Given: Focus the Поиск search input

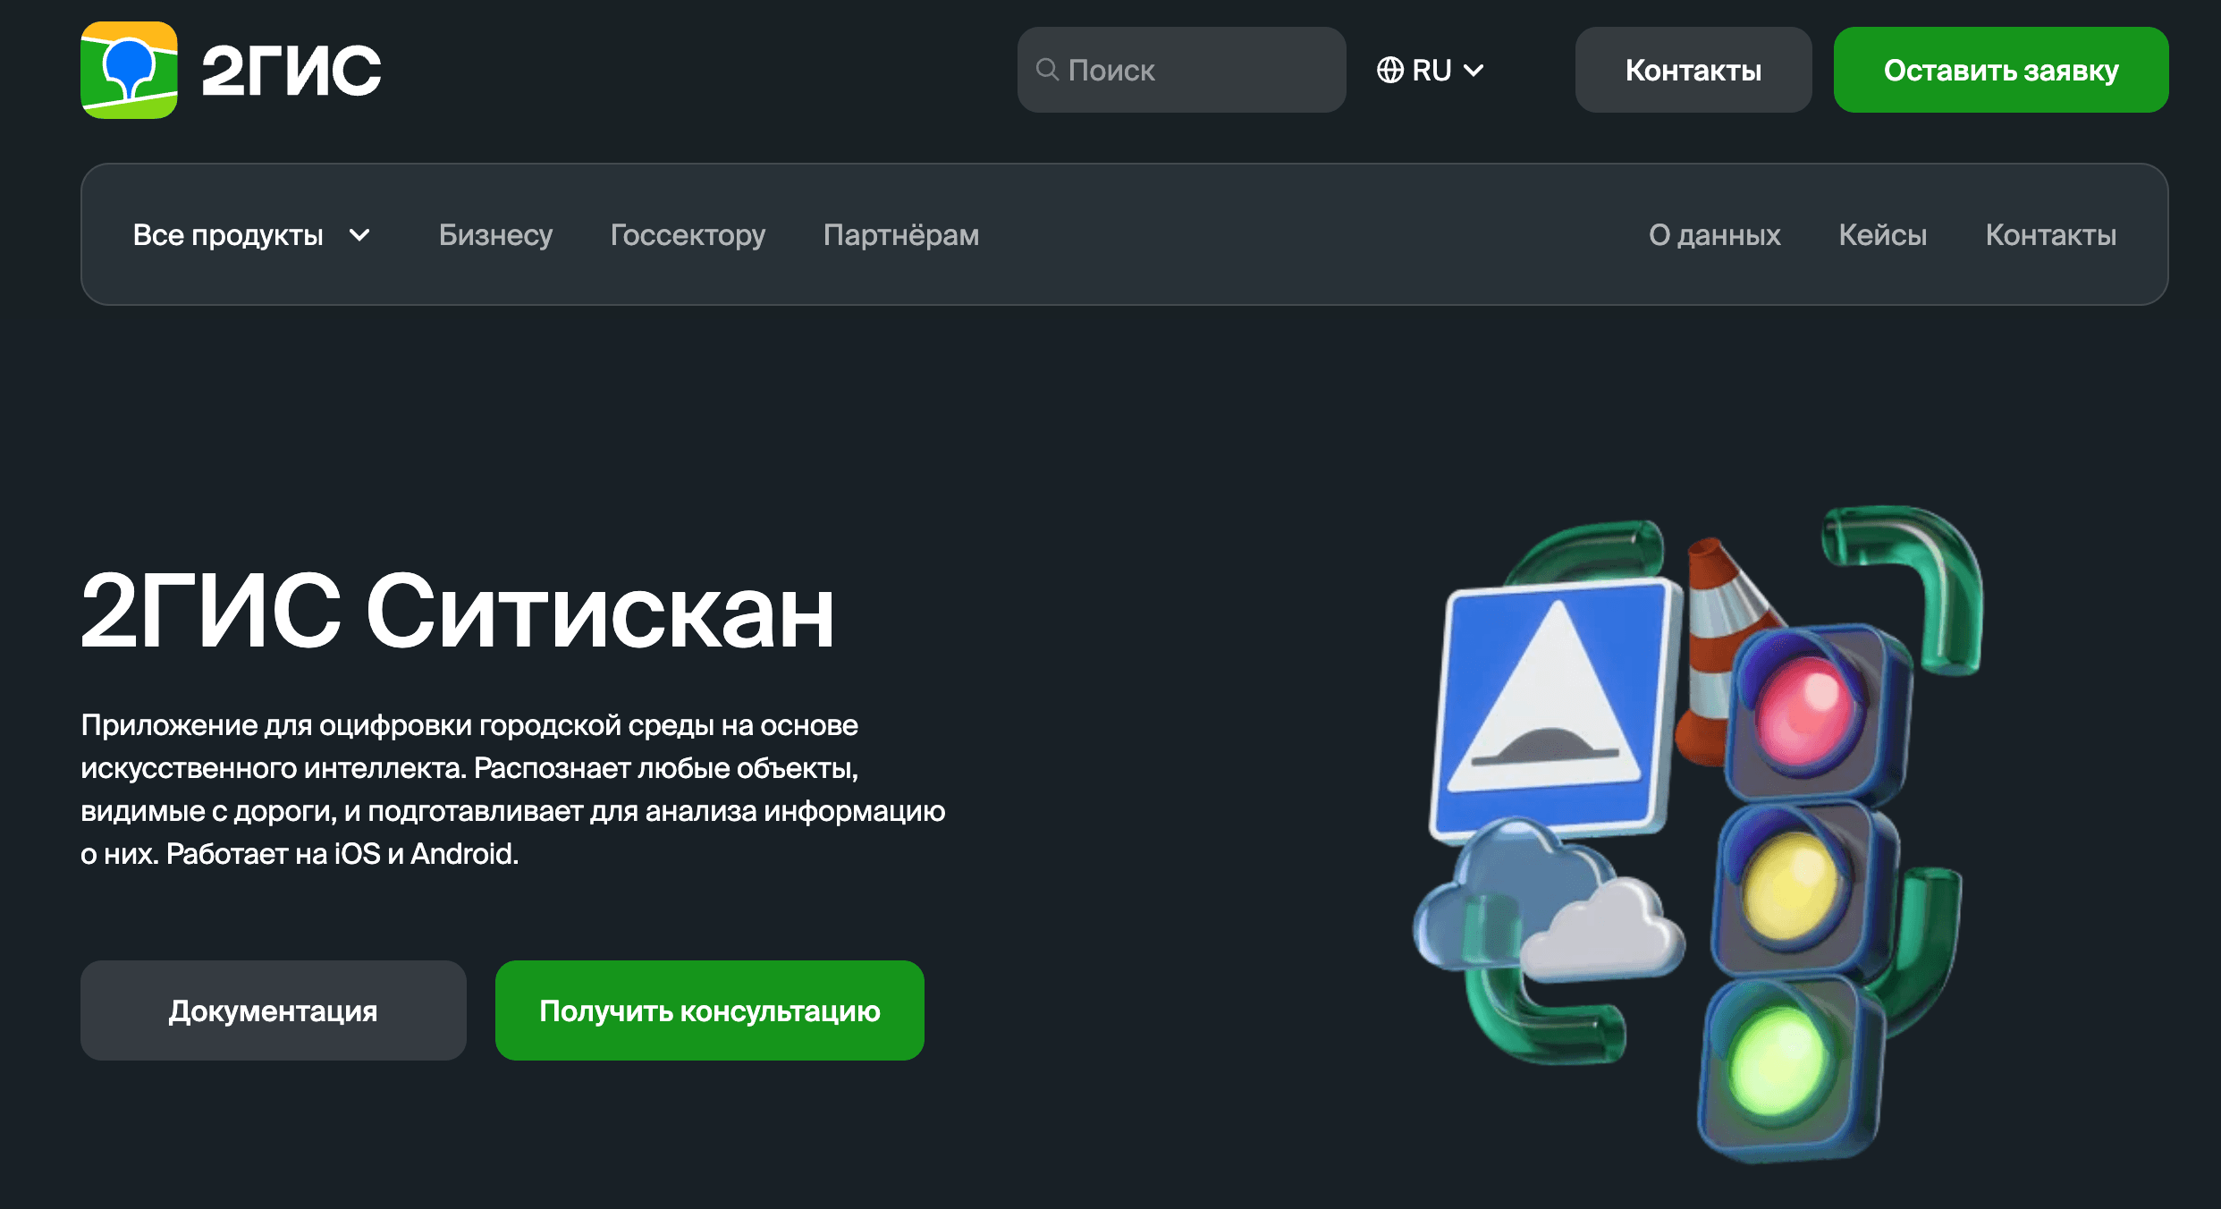Looking at the screenshot, I should click(x=1181, y=70).
